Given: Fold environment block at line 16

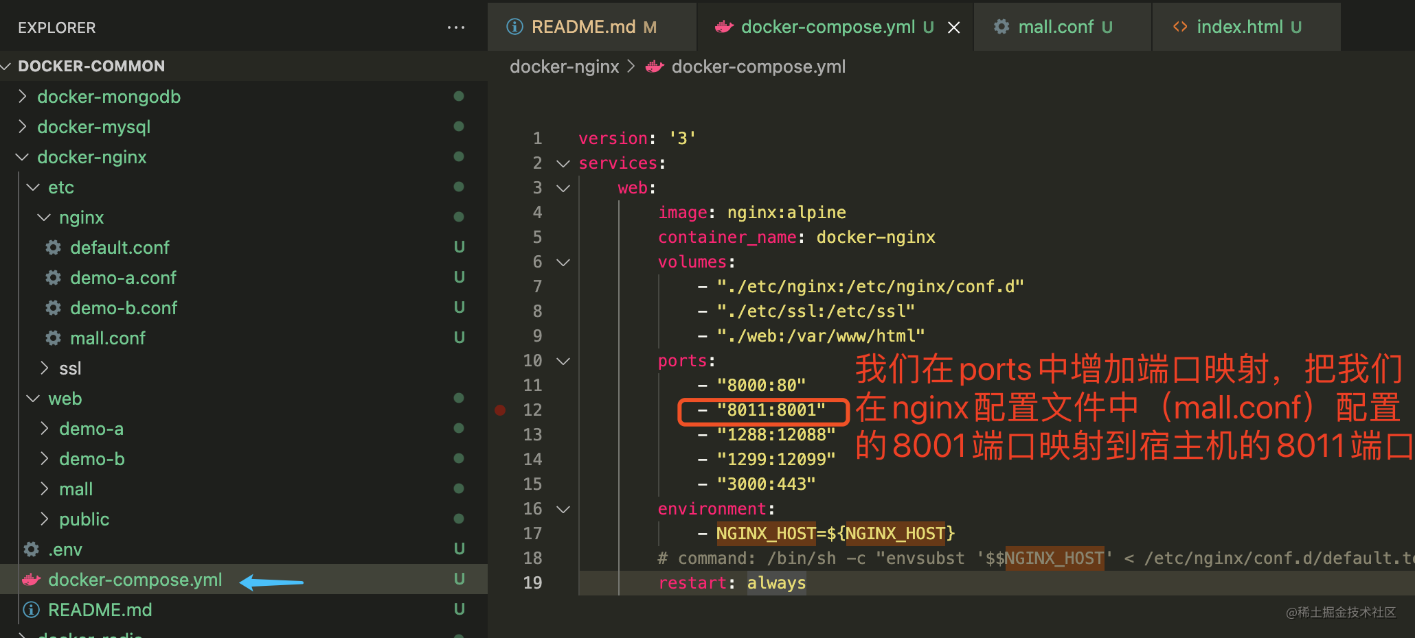Looking at the screenshot, I should coord(563,509).
